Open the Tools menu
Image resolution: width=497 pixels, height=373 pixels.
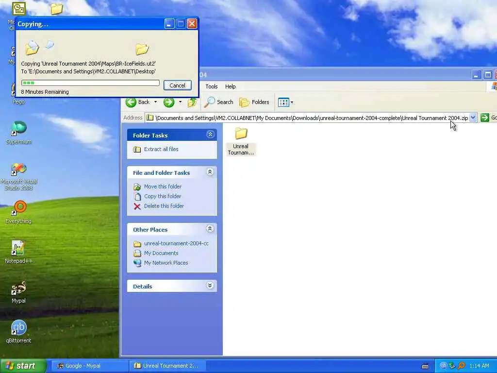pos(212,86)
